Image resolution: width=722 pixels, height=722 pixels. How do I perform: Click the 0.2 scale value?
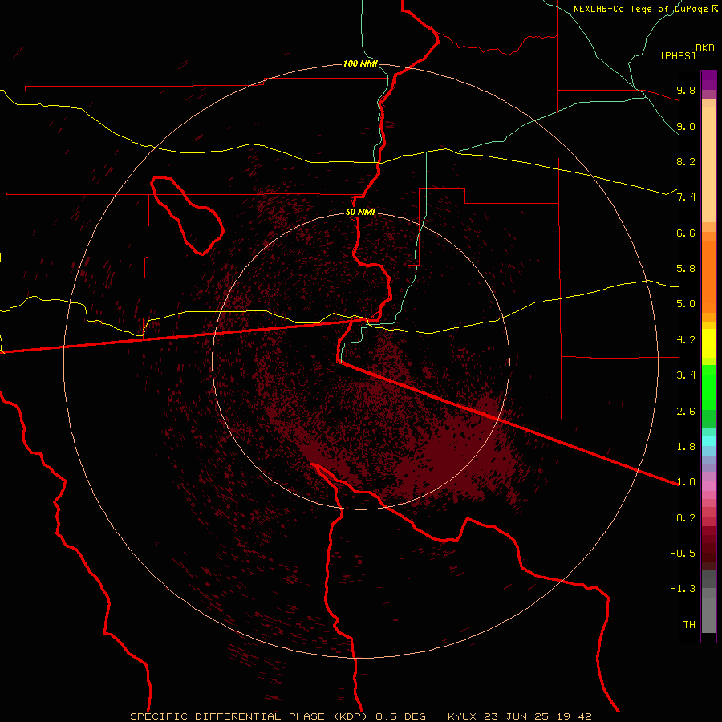click(686, 518)
